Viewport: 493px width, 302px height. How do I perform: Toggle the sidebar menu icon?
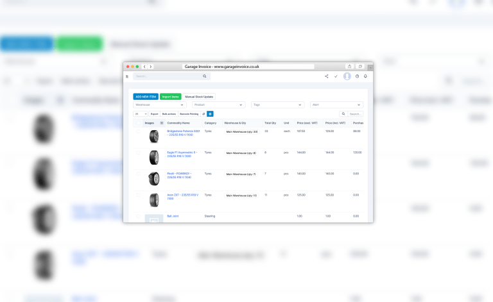pos(127,76)
